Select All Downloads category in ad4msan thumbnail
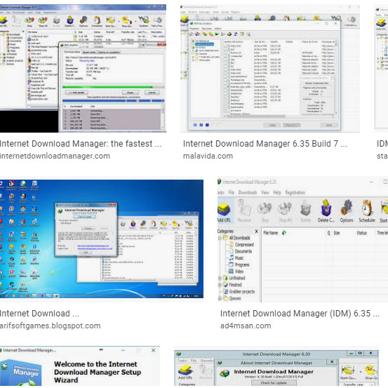The image size is (388, 388). point(239,238)
